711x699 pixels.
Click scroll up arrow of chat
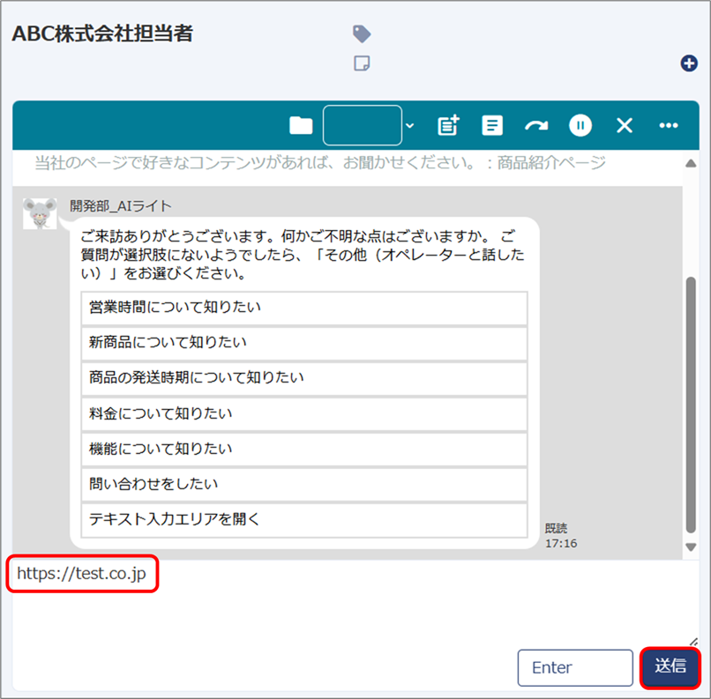[691, 164]
